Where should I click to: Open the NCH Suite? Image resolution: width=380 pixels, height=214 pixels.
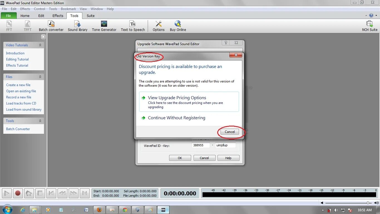click(x=370, y=26)
